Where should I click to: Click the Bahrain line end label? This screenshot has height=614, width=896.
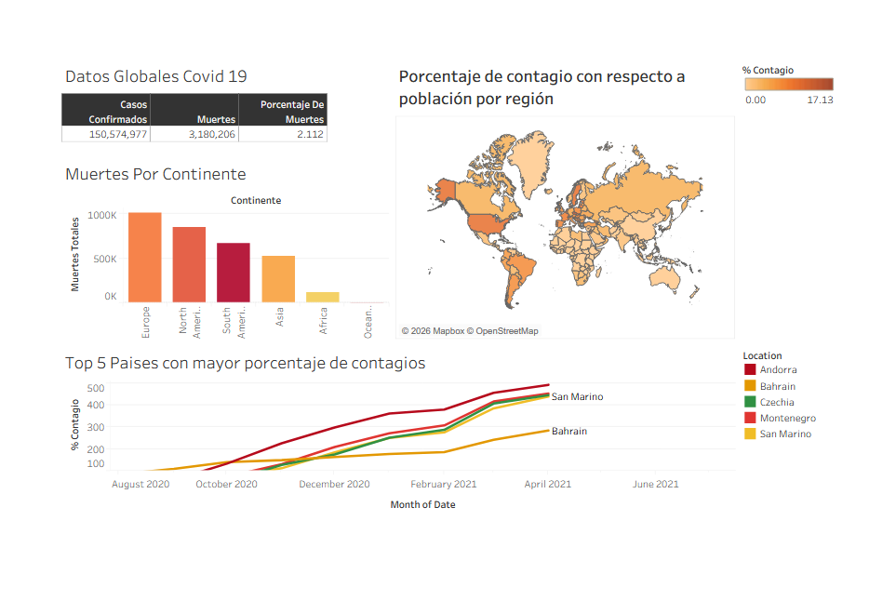[569, 431]
